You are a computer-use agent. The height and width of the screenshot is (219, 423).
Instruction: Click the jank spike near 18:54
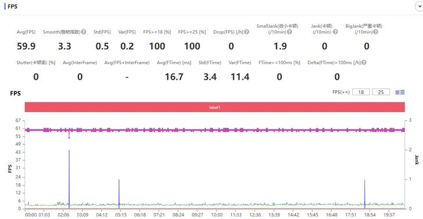pos(364,194)
